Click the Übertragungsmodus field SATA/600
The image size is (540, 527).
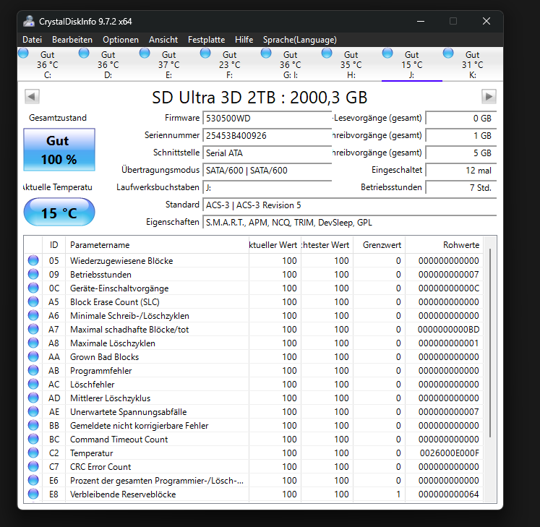tap(267, 170)
